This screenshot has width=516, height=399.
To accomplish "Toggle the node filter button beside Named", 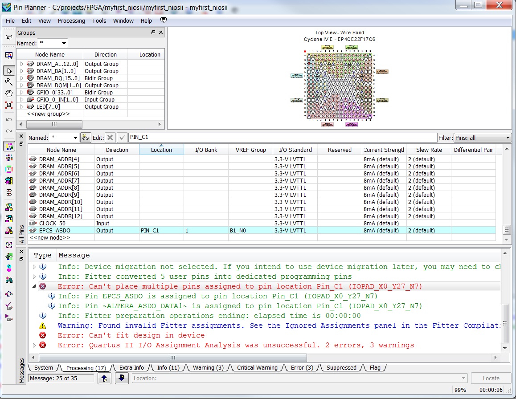I will [86, 138].
